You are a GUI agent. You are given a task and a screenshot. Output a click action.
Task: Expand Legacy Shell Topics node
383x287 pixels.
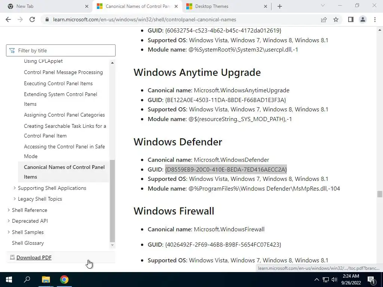(x=15, y=199)
